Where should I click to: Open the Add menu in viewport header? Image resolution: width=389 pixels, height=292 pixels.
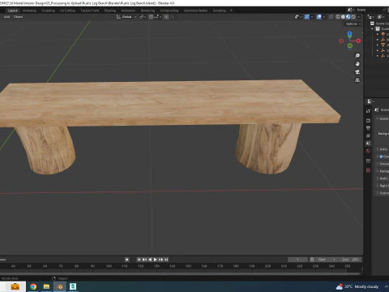(6, 17)
